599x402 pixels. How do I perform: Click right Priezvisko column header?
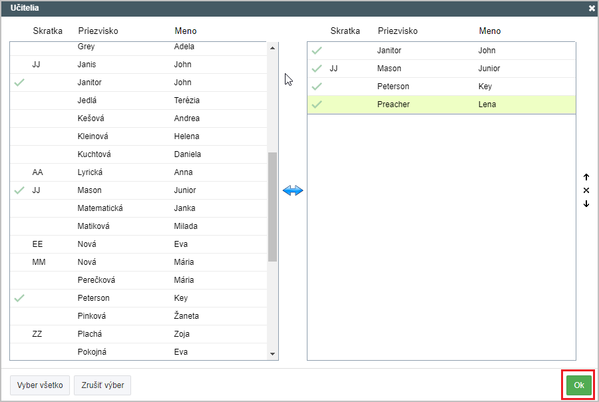click(398, 31)
